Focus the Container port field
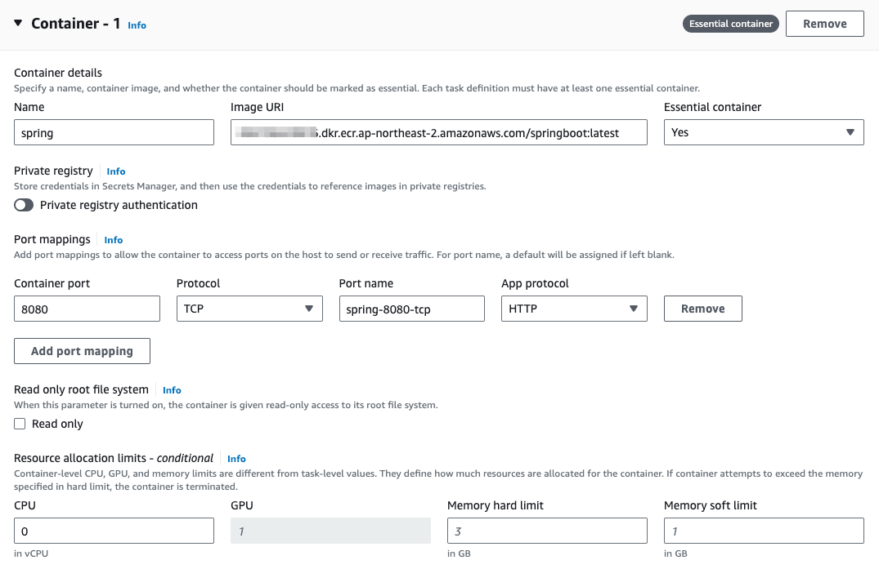This screenshot has height=569, width=879. point(87,309)
